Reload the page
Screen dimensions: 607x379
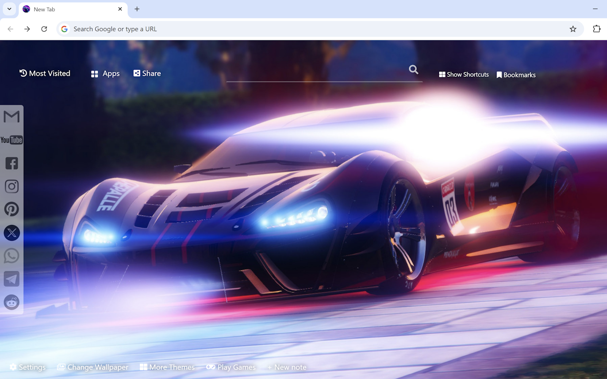click(44, 29)
